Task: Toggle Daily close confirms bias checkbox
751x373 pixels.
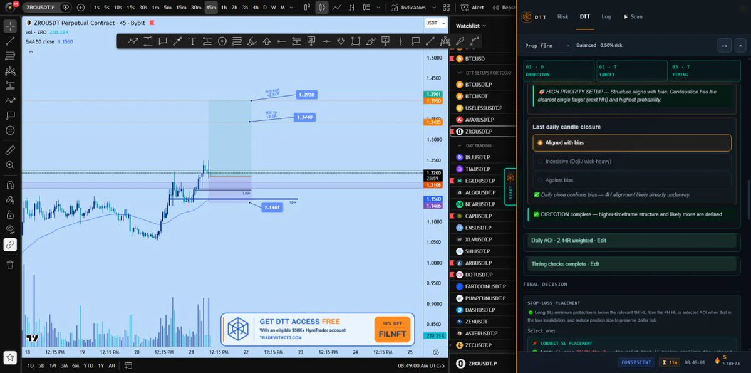Action: coord(536,195)
